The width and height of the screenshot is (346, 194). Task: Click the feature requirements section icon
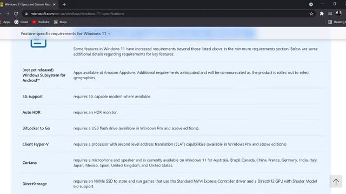click(38, 43)
